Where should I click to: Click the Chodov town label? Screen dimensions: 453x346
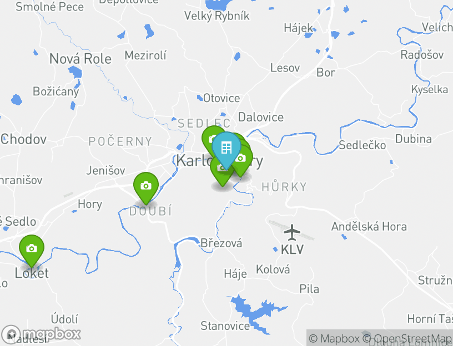coord(23,140)
